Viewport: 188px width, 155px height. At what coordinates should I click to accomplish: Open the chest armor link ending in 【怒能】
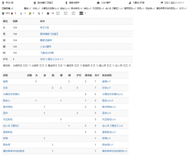click(49, 34)
